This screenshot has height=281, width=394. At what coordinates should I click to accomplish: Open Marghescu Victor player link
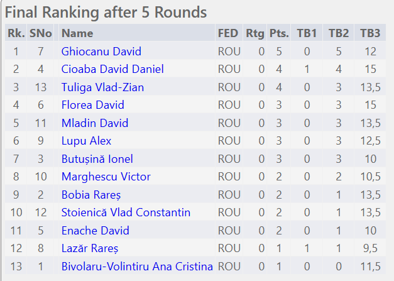click(106, 177)
